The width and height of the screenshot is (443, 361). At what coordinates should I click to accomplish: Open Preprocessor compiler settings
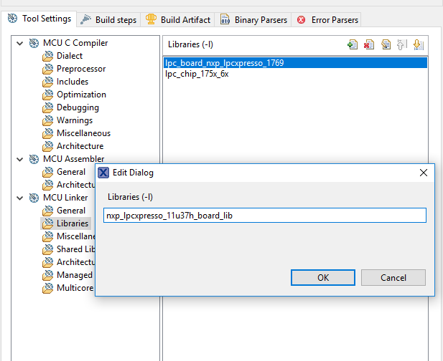(x=81, y=69)
